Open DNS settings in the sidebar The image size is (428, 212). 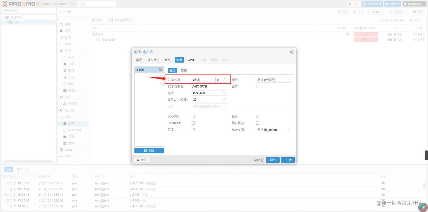click(x=71, y=70)
